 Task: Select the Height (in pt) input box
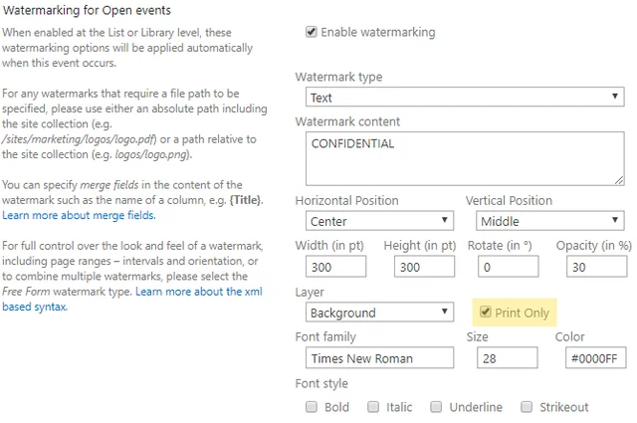(424, 267)
